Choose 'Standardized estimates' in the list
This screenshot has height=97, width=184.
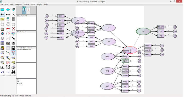26,50
